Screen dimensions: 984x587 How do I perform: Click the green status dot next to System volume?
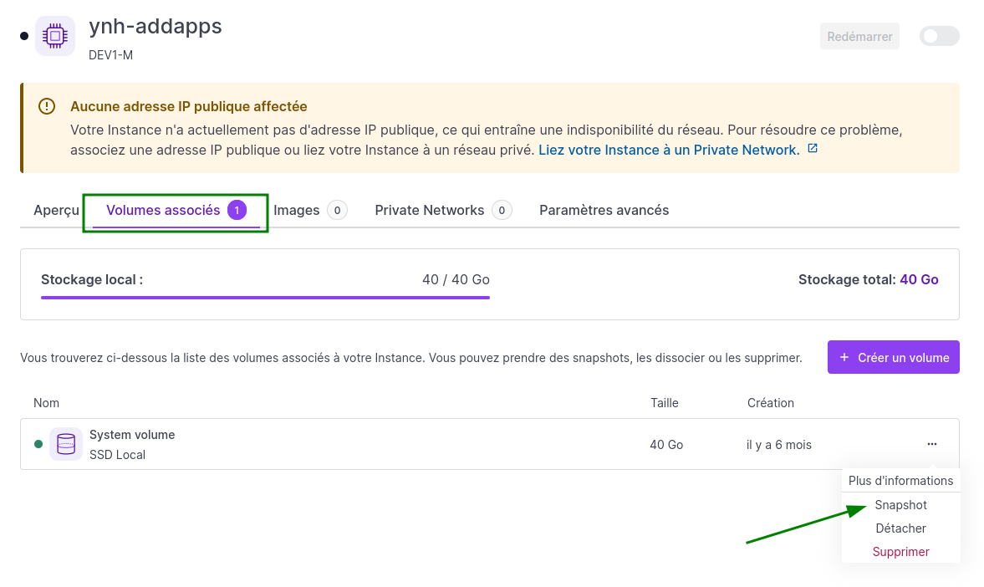tap(38, 444)
